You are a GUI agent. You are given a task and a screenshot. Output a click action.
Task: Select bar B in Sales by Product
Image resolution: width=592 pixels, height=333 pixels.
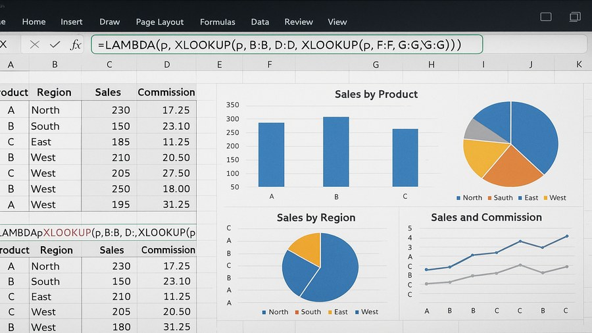click(x=336, y=152)
